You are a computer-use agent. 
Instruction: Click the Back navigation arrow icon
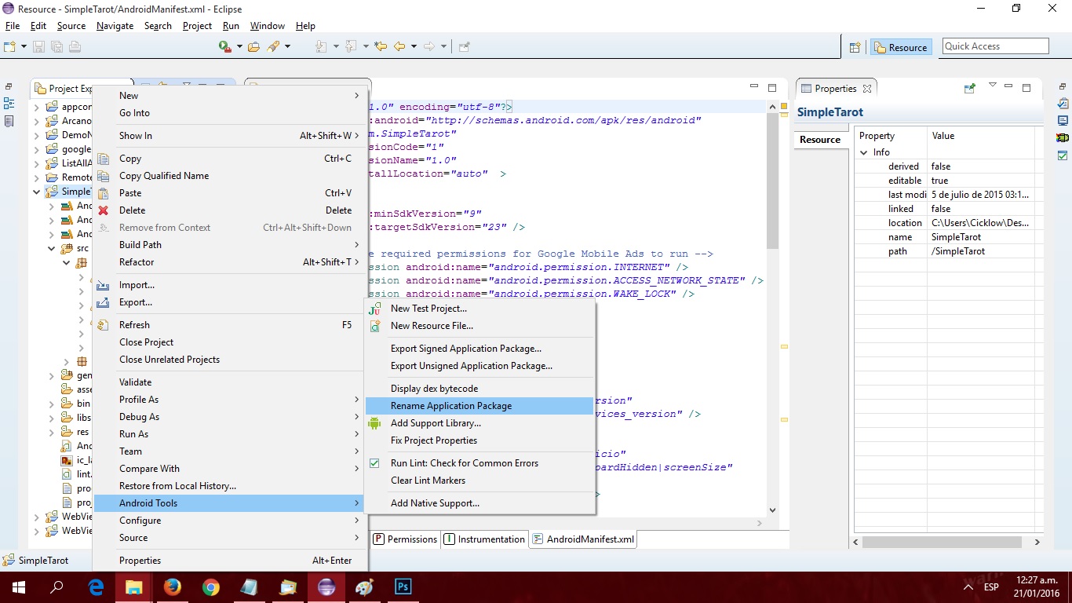pyautogui.click(x=399, y=46)
